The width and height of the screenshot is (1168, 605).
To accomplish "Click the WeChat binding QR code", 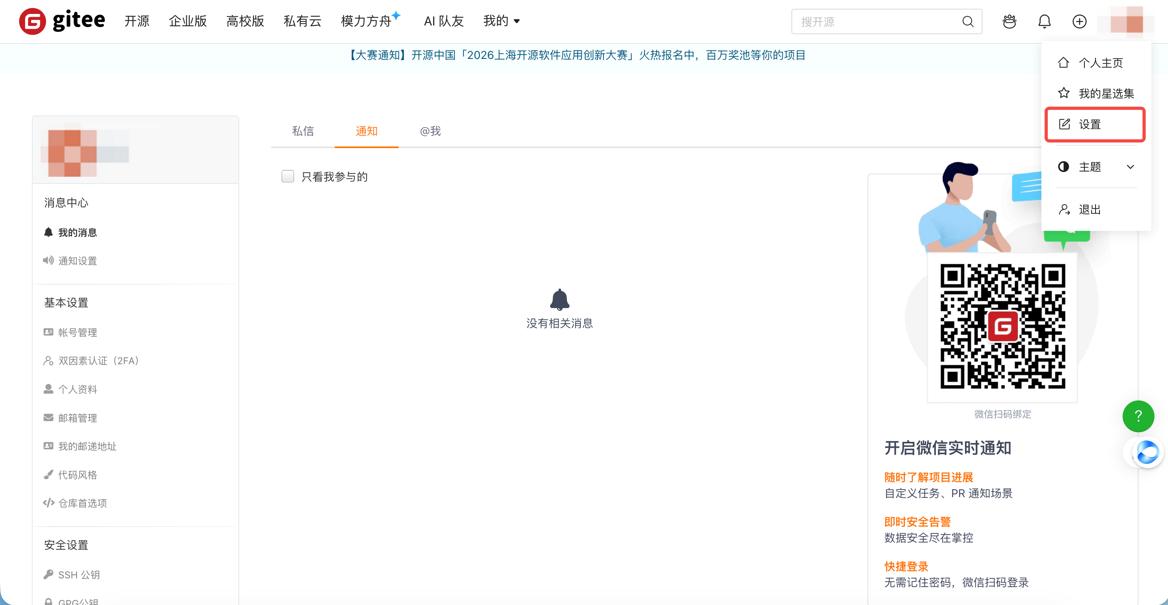I will point(1002,326).
